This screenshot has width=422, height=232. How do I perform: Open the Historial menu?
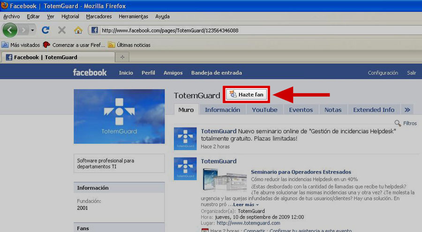pyautogui.click(x=70, y=16)
